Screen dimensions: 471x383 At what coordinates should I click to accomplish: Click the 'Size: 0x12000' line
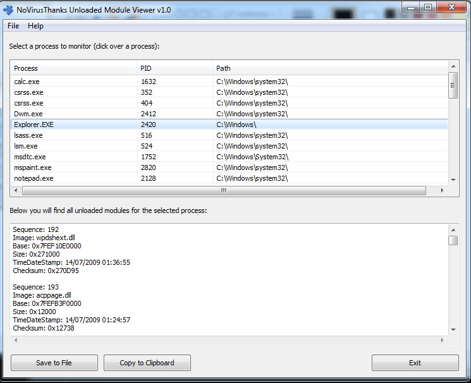(34, 312)
